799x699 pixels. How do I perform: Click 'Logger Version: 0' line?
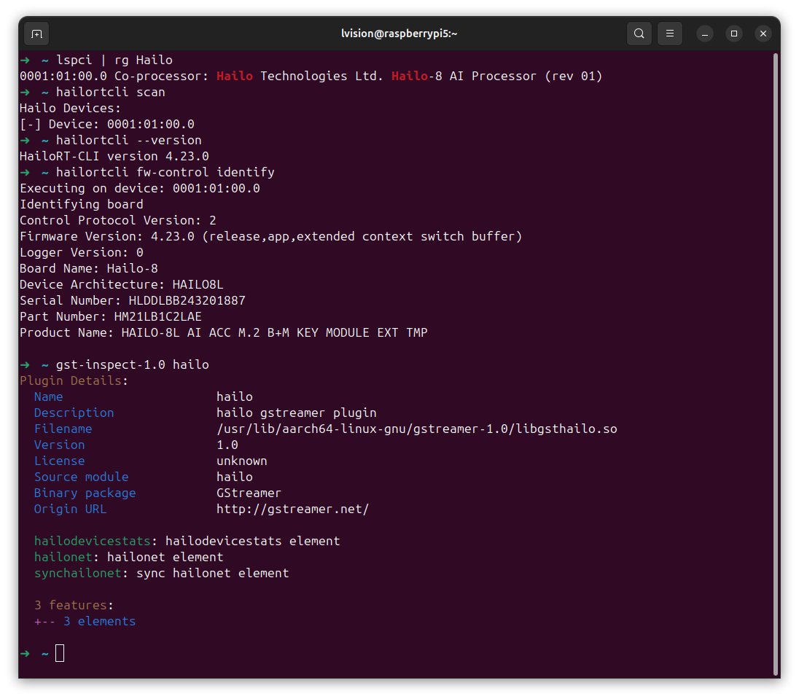[82, 253]
